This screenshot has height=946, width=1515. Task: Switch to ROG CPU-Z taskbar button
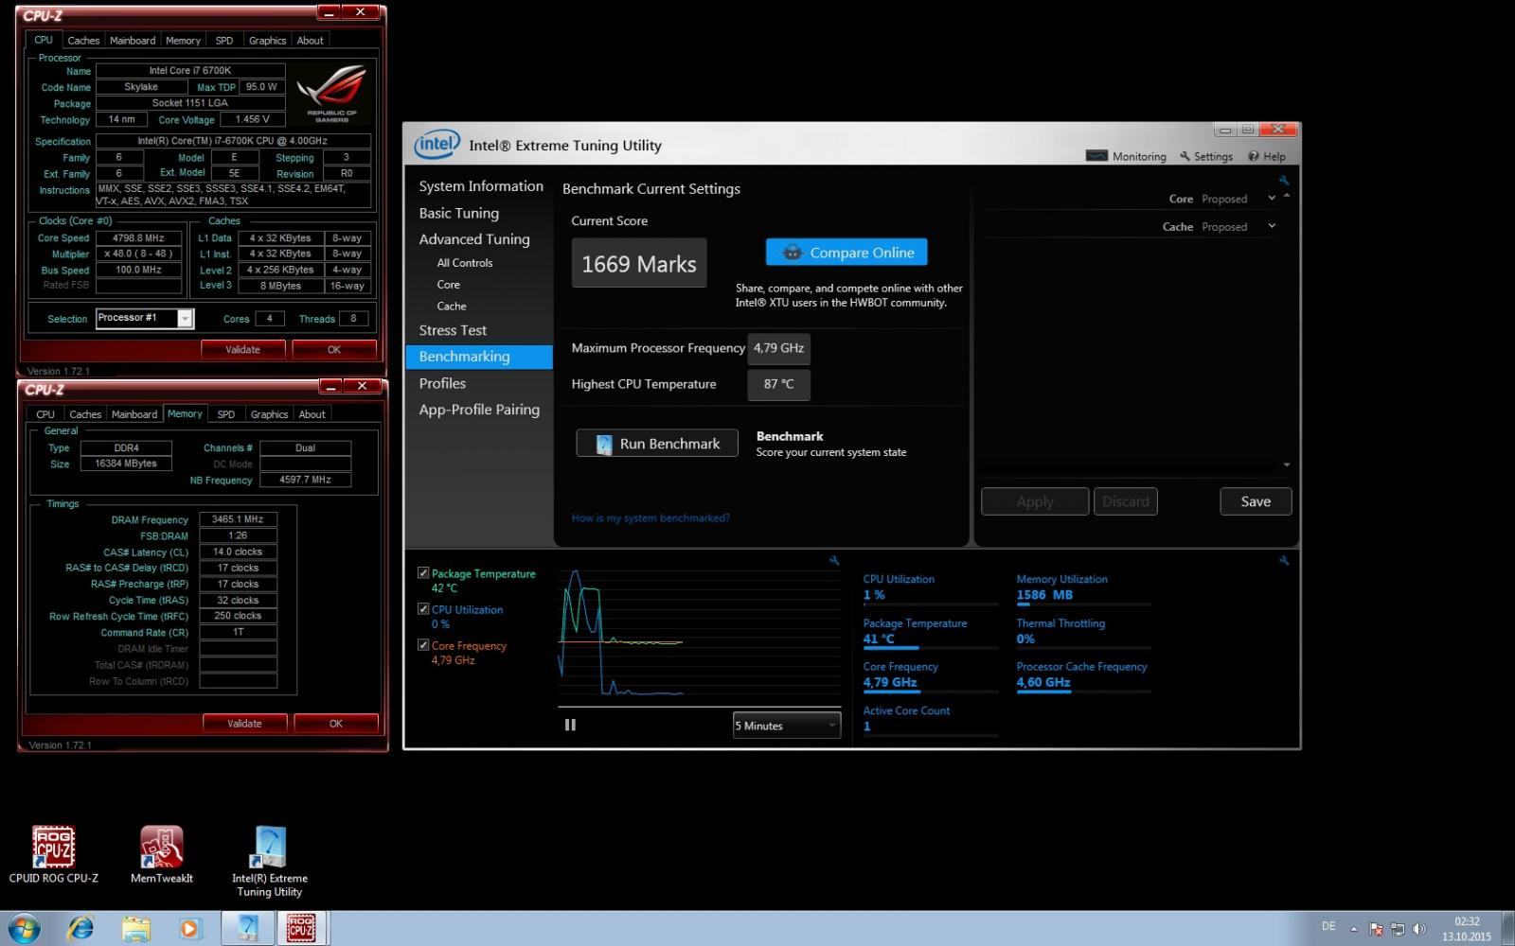tap(301, 929)
